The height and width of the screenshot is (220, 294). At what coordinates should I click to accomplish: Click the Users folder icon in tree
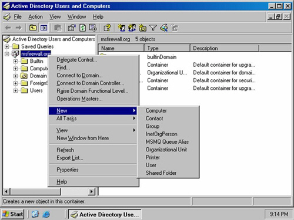[x=24, y=90]
